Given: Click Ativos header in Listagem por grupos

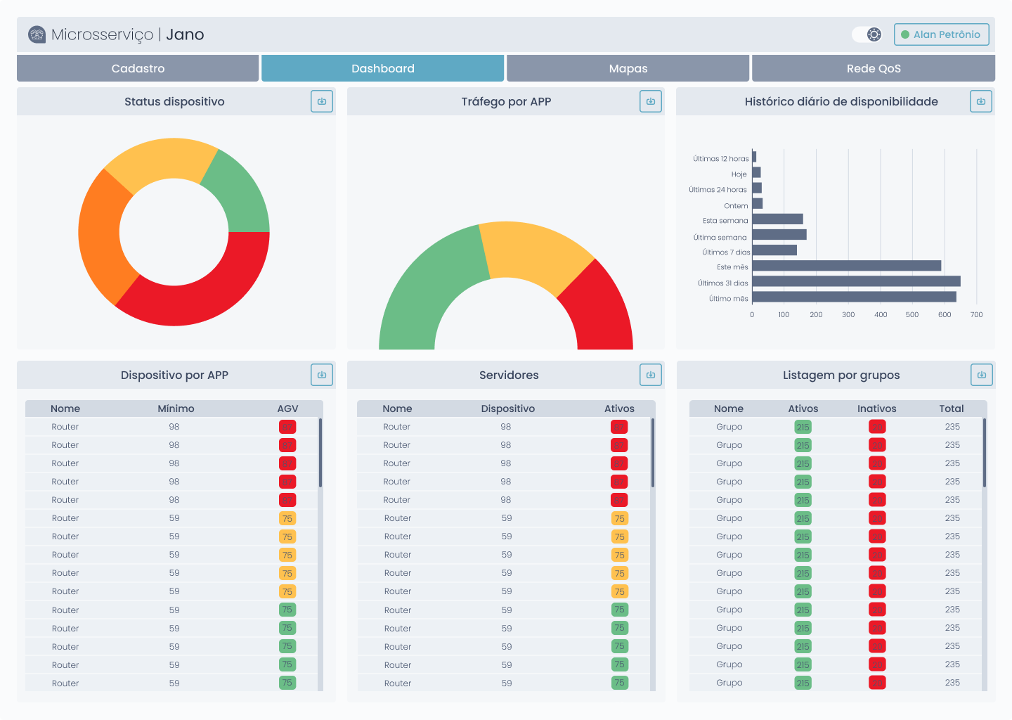Looking at the screenshot, I should pos(803,409).
